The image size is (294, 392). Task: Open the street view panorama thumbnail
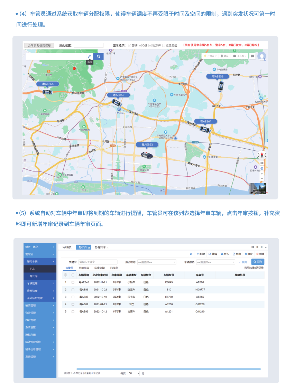pos(258,188)
